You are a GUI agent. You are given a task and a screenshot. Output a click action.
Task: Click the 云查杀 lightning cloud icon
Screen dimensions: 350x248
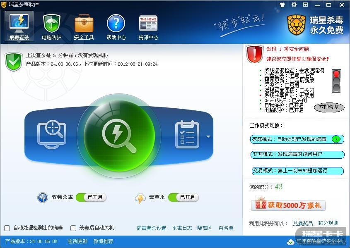click(x=140, y=198)
